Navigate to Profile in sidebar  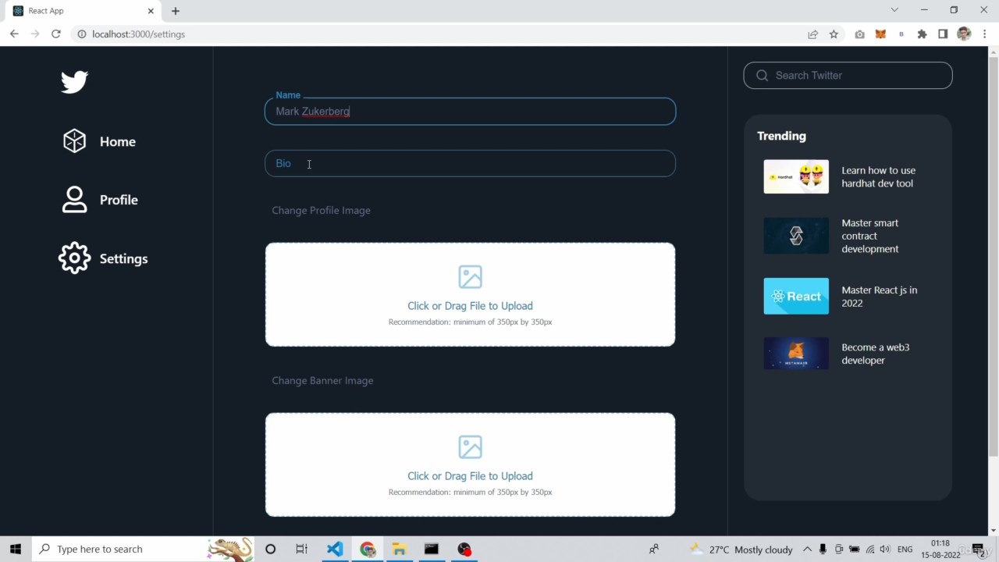[119, 200]
